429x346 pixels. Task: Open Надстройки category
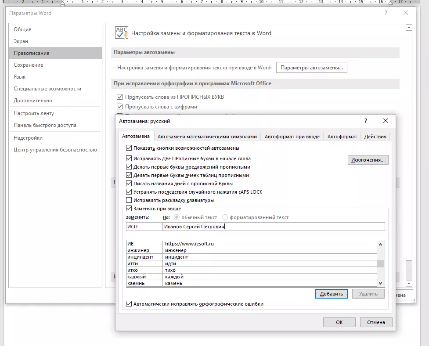click(x=55, y=138)
